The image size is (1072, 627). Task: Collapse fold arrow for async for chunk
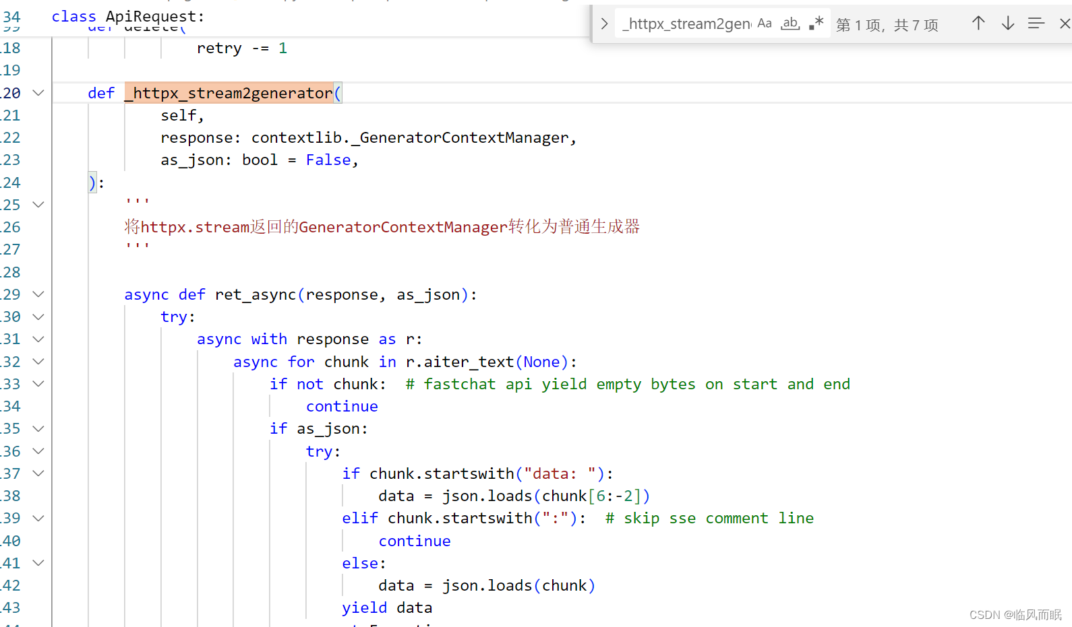38,362
